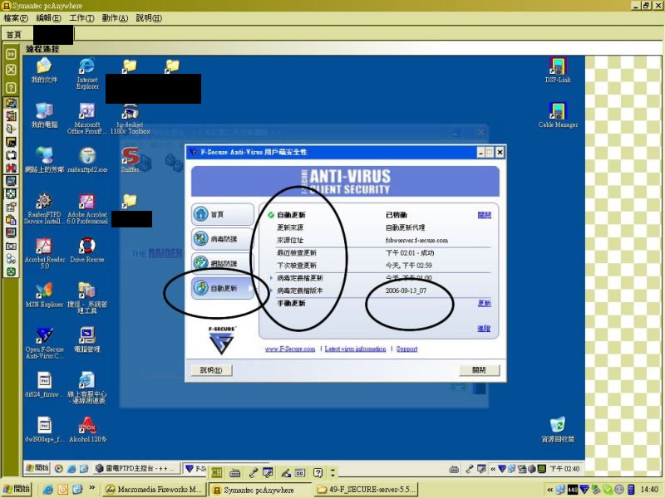The width and height of the screenshot is (665, 498).
Task: Expand local system tray hidden icons chevron
Action: [x=549, y=490]
